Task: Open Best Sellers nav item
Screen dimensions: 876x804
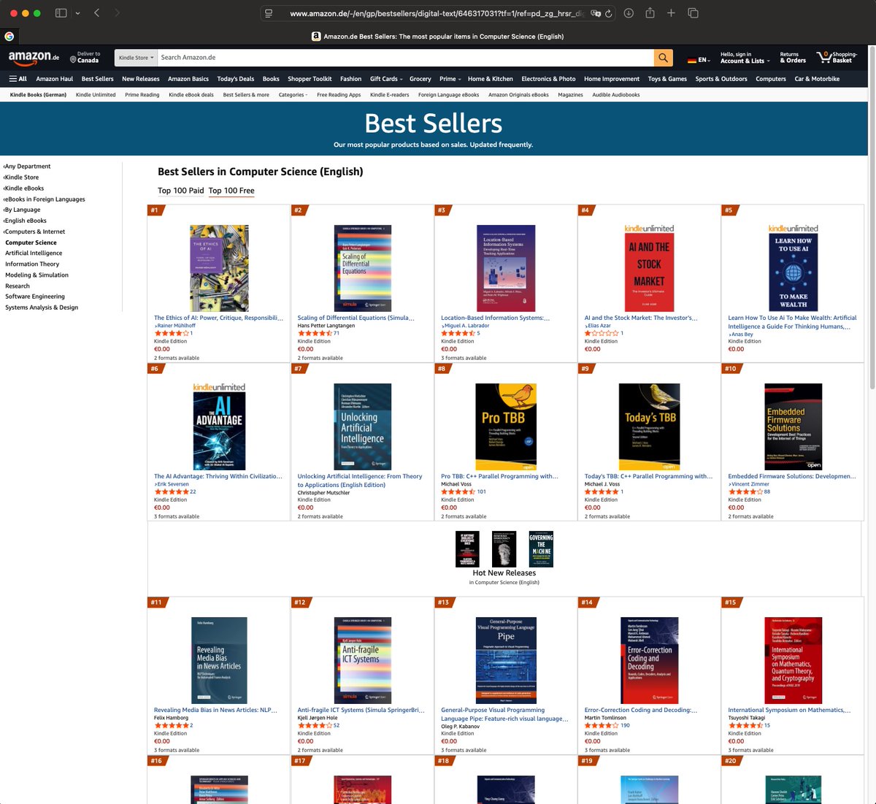Action: pos(97,79)
